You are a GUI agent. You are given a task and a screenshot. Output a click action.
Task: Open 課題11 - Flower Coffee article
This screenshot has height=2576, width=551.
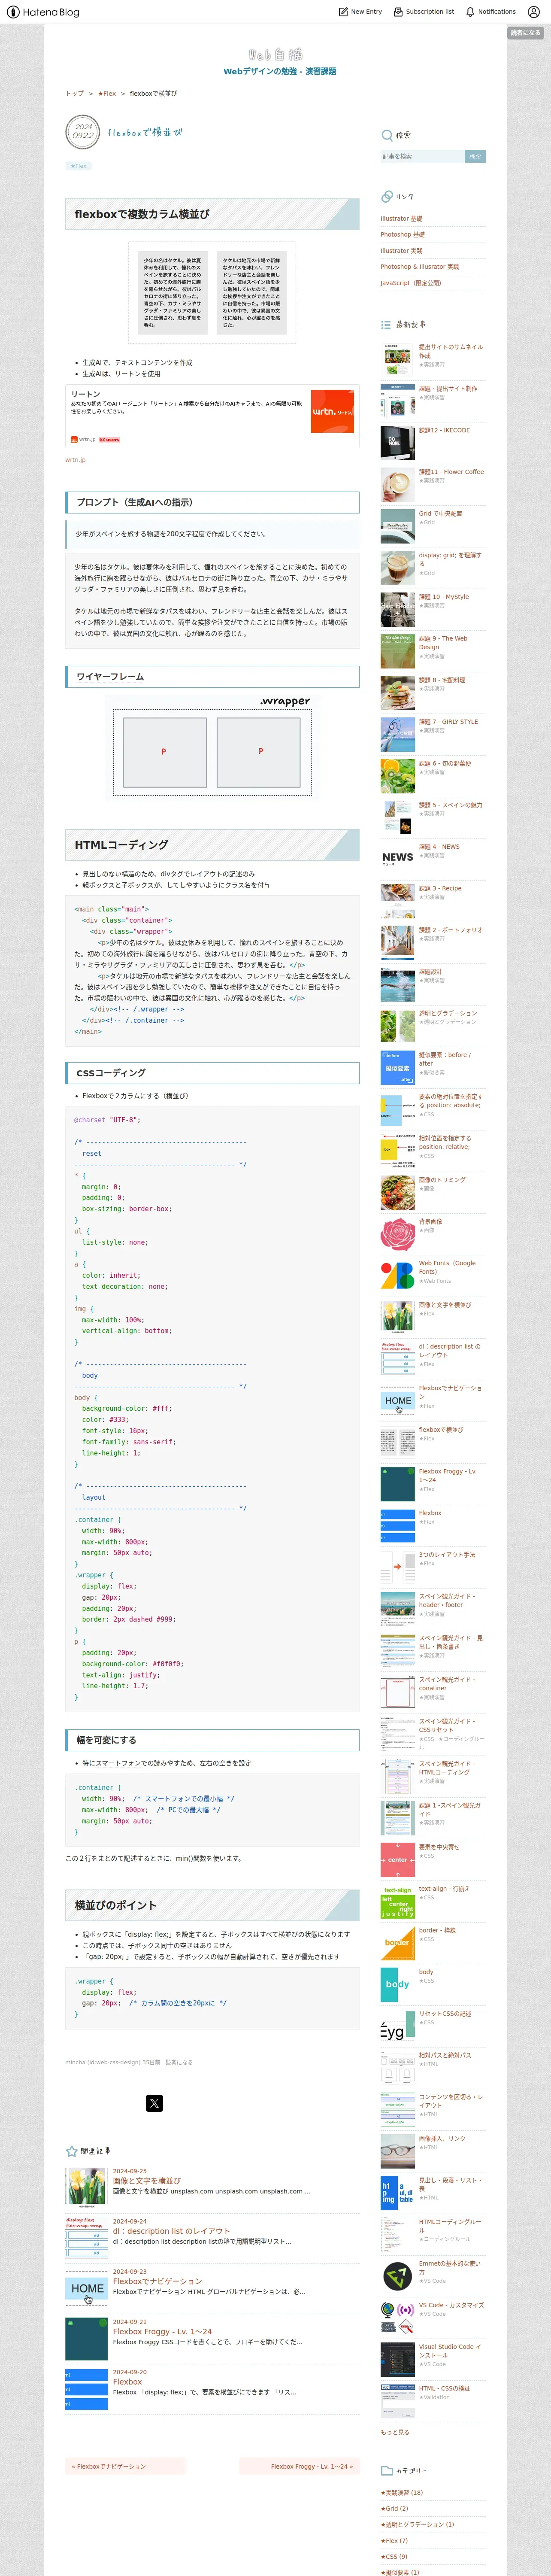pos(451,472)
